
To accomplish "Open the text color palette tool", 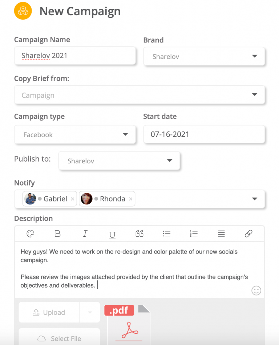I will [31, 234].
